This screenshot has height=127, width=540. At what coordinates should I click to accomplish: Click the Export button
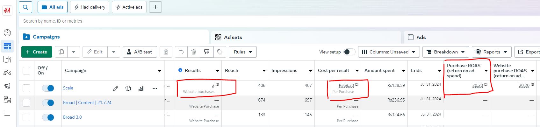[527, 52]
